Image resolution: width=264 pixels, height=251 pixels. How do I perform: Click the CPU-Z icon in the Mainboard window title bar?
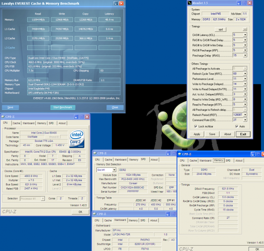(x=94, y=214)
